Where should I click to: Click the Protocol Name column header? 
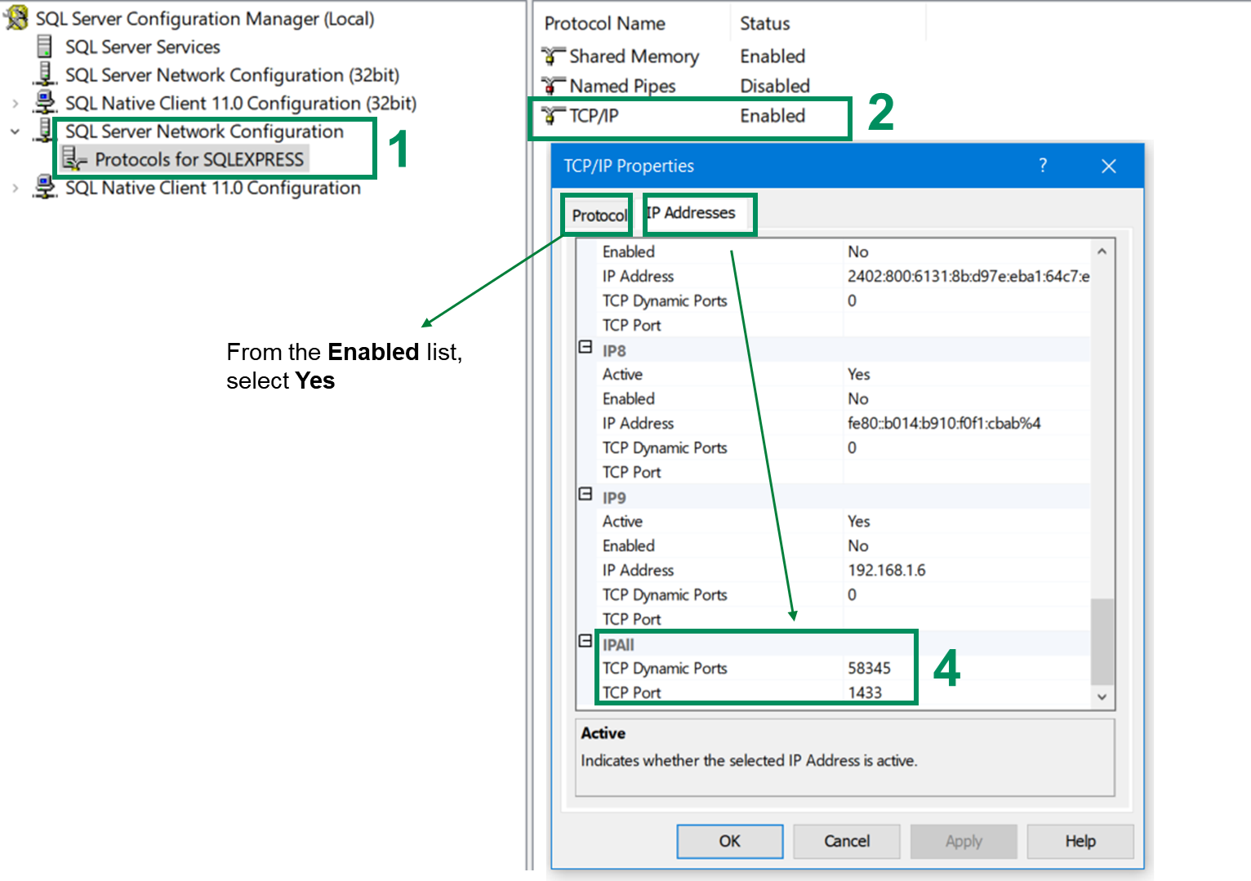[x=605, y=24]
